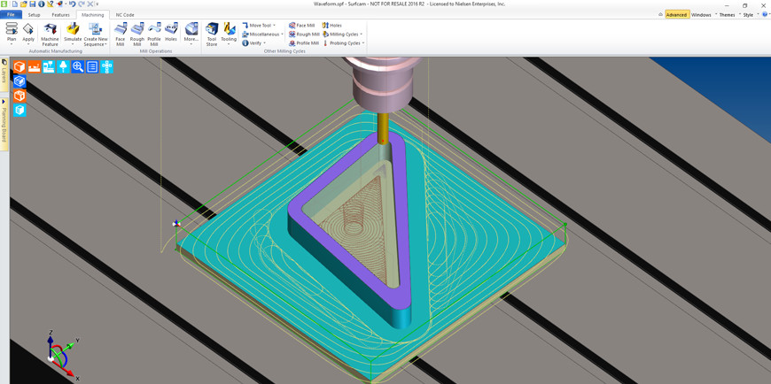771x384 pixels.
Task: Open the Apply dropdown in Automatic Manufacturing
Action: point(28,35)
